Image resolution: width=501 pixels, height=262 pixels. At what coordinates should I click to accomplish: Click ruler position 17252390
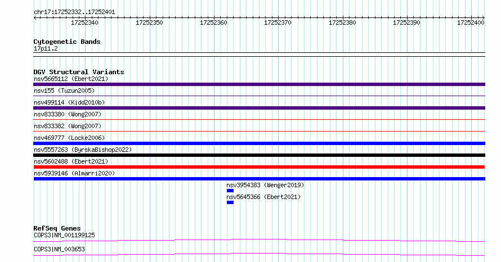pos(406,22)
